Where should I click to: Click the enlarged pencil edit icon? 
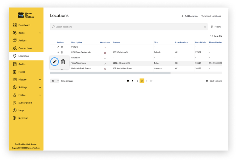tap(55, 62)
